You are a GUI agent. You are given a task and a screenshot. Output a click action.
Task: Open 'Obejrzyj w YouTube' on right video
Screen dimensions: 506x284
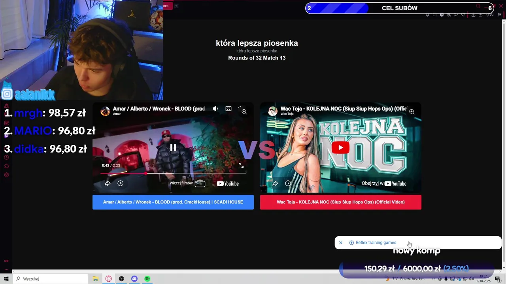coord(384,183)
